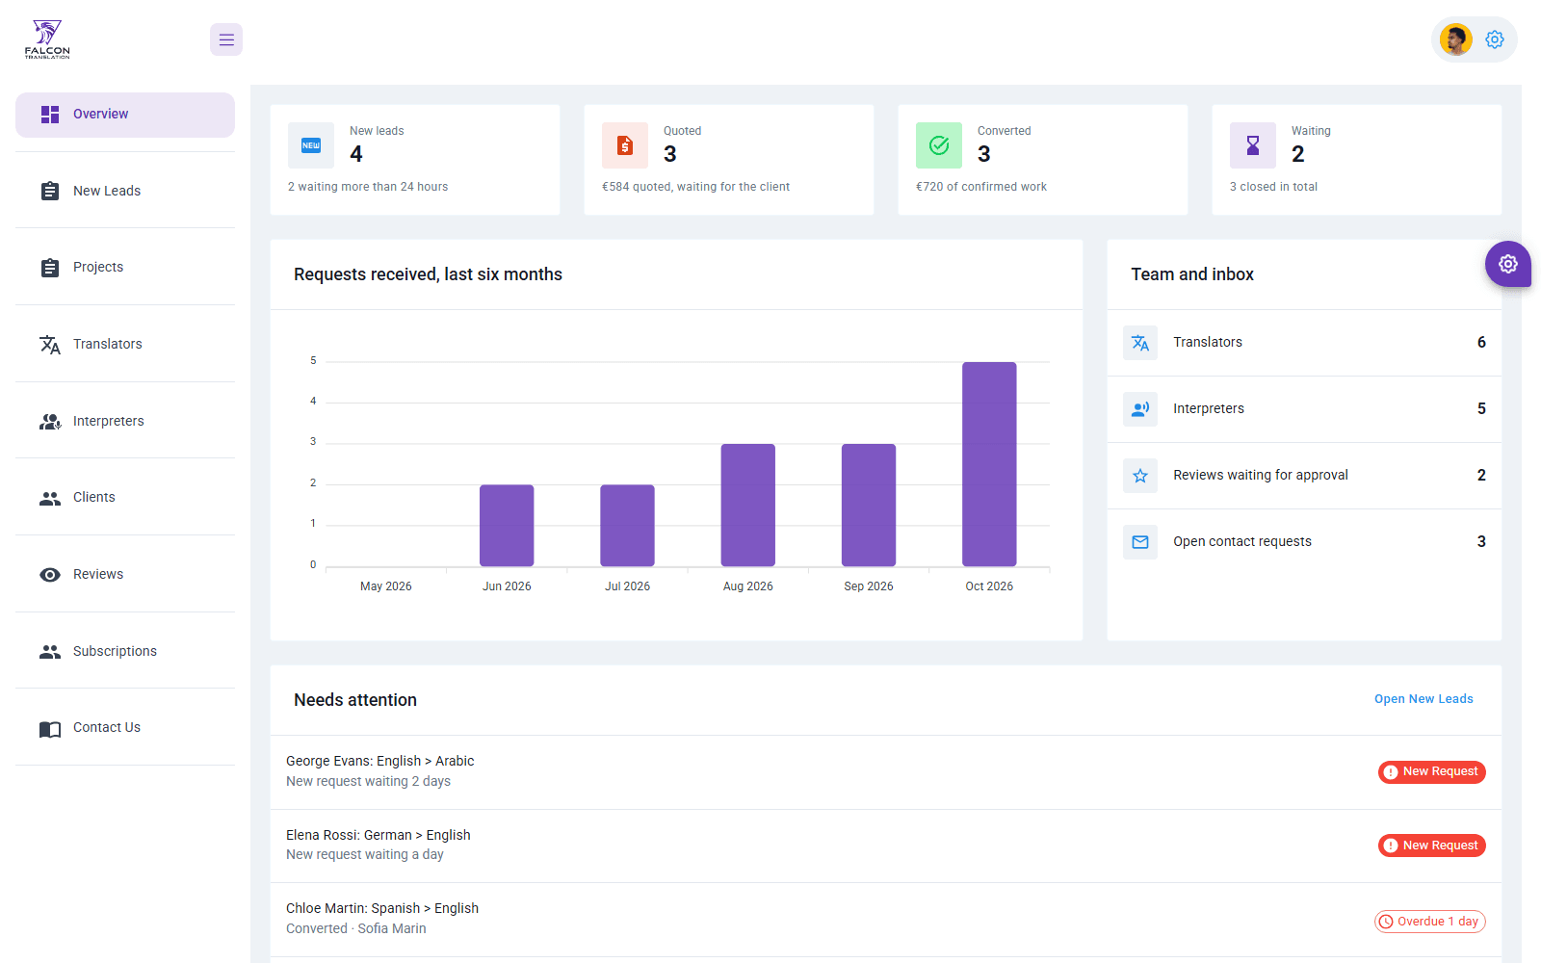The height and width of the screenshot is (963, 1541).
Task: Click the Contact Us book icon in sidebar
Action: (50, 729)
